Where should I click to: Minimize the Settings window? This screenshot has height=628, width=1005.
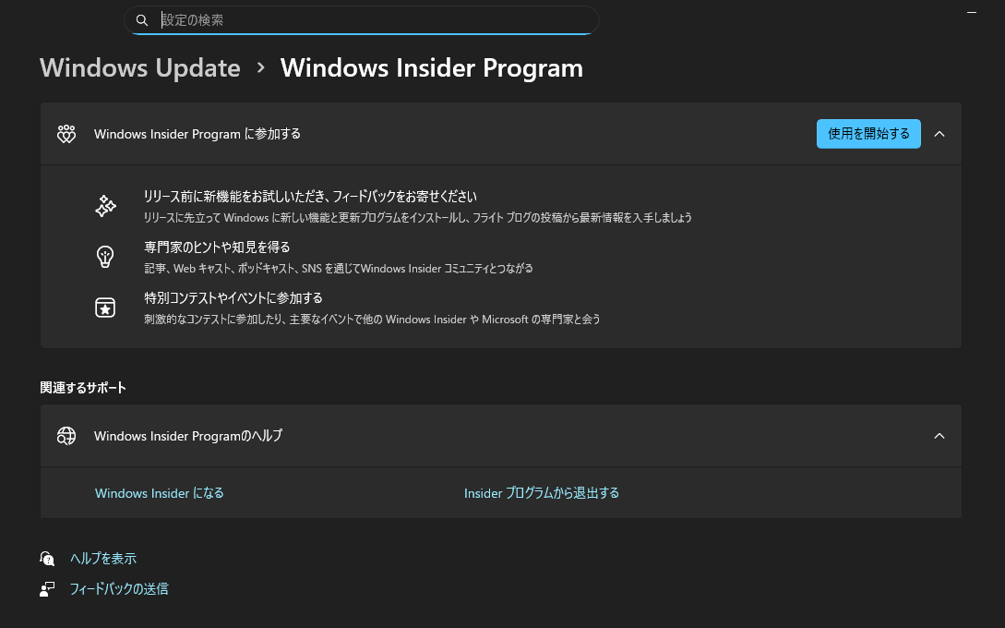coord(972,12)
